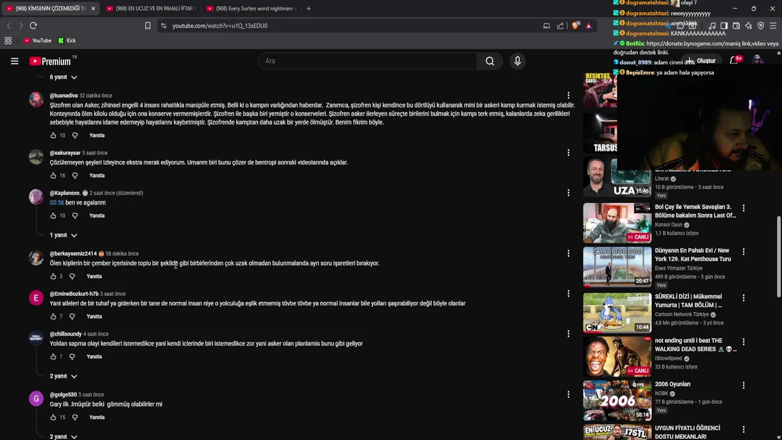
Task: Reload the page with the browser refresh icon
Action: point(34,26)
